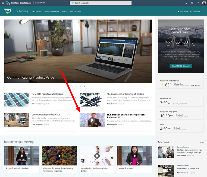This screenshot has width=207, height=177.
Task: Click the MSN Weather link
Action: tap(196, 86)
